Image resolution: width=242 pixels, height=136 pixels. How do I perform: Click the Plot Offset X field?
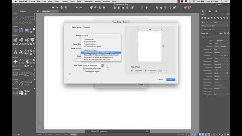(138, 71)
